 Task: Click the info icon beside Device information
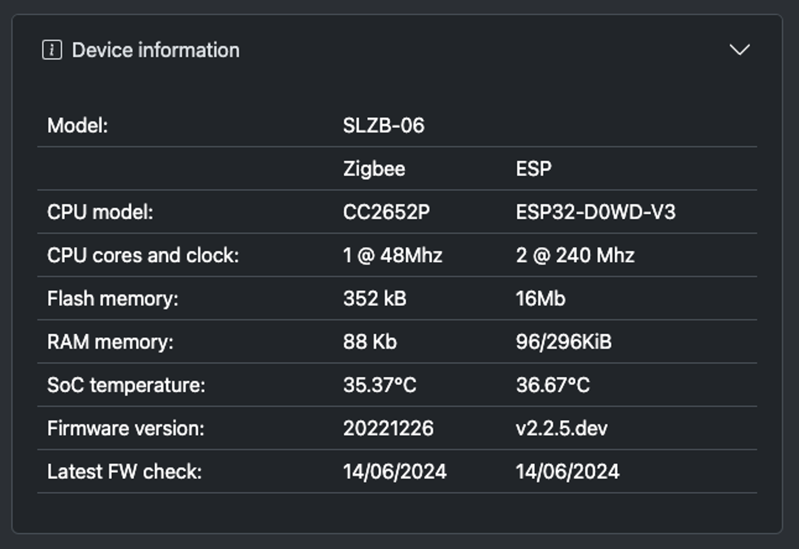tap(52, 50)
